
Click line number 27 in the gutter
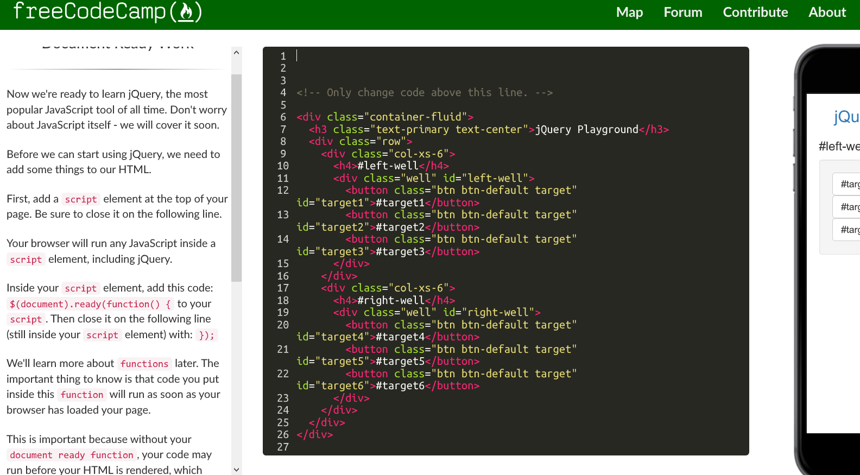pyautogui.click(x=283, y=447)
